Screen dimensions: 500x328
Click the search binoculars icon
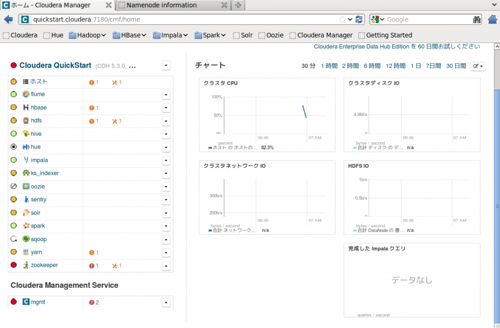[x=477, y=19]
